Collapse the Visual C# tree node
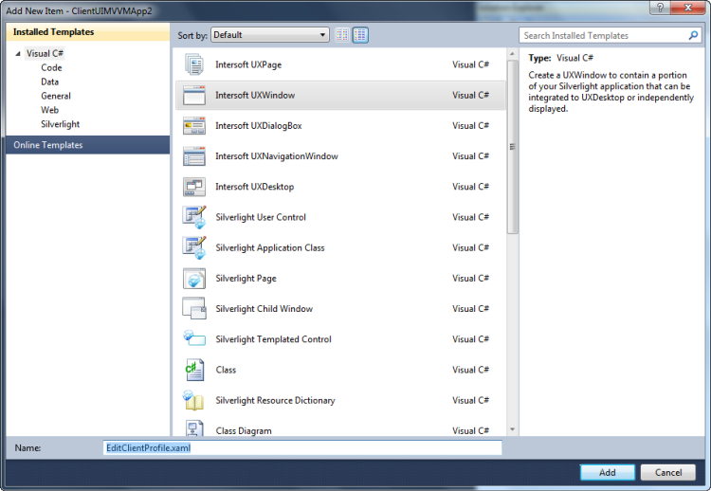711x491 pixels. 18,54
